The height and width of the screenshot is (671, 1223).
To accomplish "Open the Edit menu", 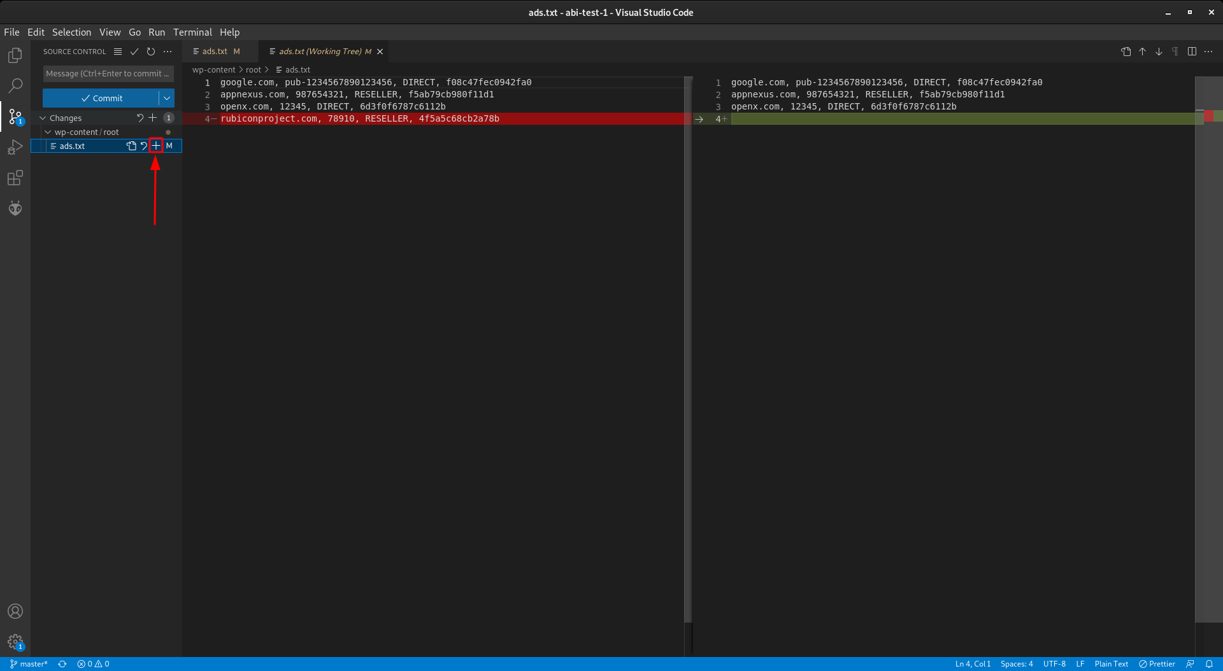I will point(36,32).
